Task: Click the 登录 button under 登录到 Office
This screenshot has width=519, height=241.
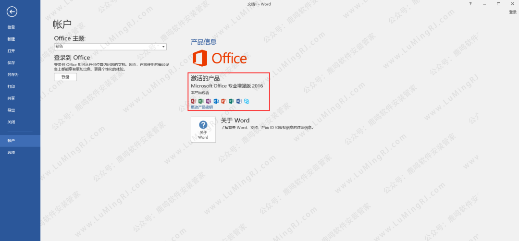Action: click(65, 77)
